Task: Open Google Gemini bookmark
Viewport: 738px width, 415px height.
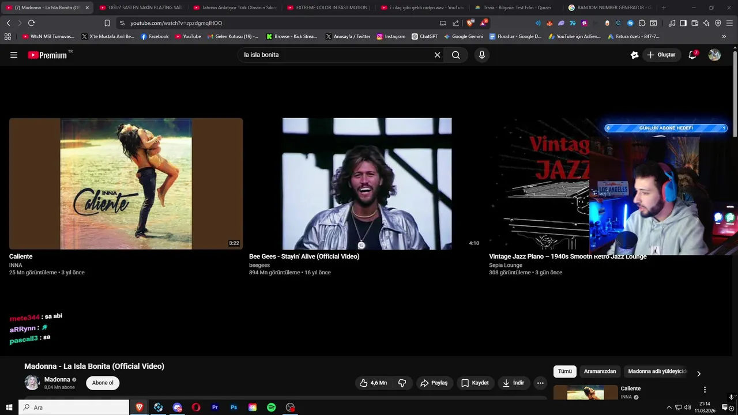Action: [x=464, y=36]
